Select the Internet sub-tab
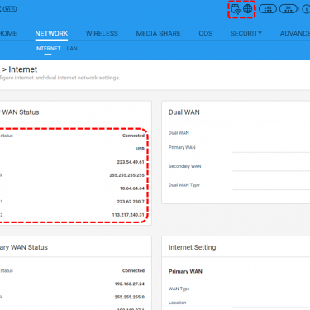The height and width of the screenshot is (310, 310). point(48,49)
